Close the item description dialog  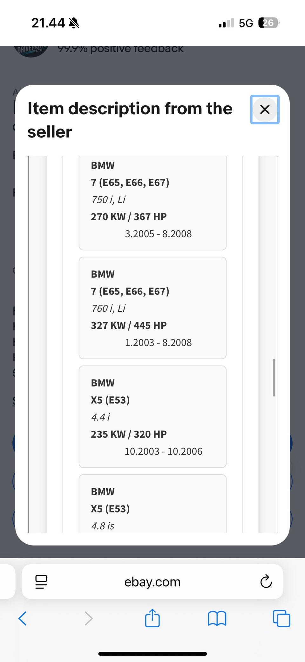click(x=265, y=109)
